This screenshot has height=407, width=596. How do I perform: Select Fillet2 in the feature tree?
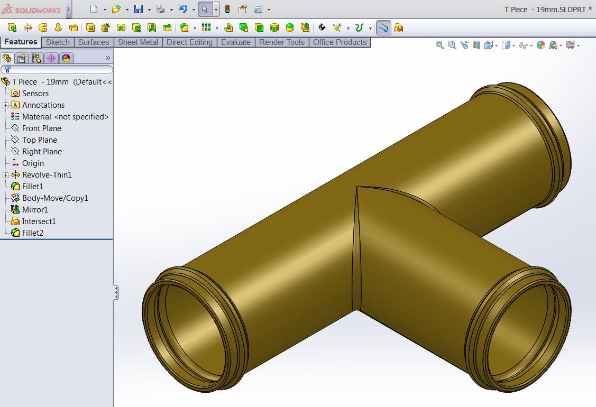click(32, 233)
